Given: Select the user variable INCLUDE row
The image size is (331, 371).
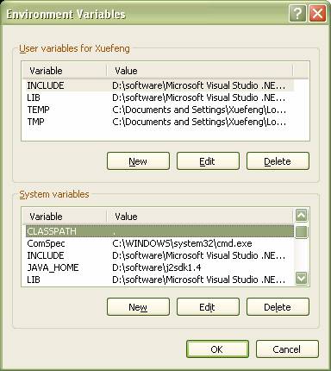Looking at the screenshot, I should pos(159,85).
